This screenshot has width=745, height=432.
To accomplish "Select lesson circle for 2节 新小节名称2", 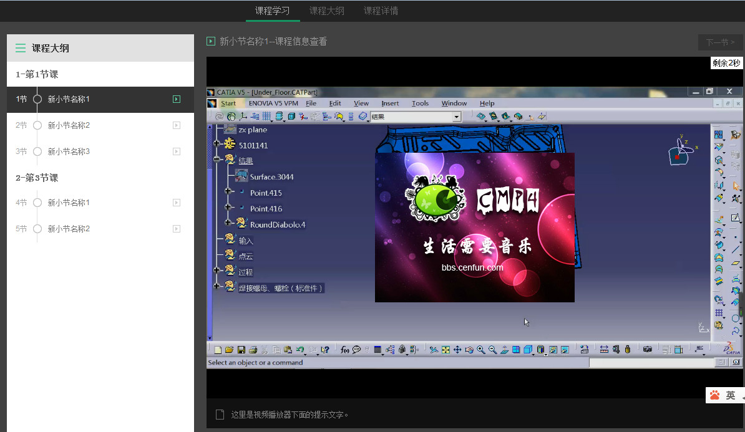I will tap(37, 125).
